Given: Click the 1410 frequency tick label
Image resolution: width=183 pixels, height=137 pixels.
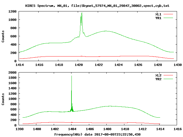Looking at the screenshot, I should click(x=125, y=129).
